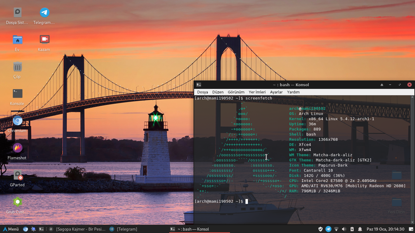Open the Görünüm menu in Konsole
The width and height of the screenshot is (415, 233).
pyautogui.click(x=236, y=92)
